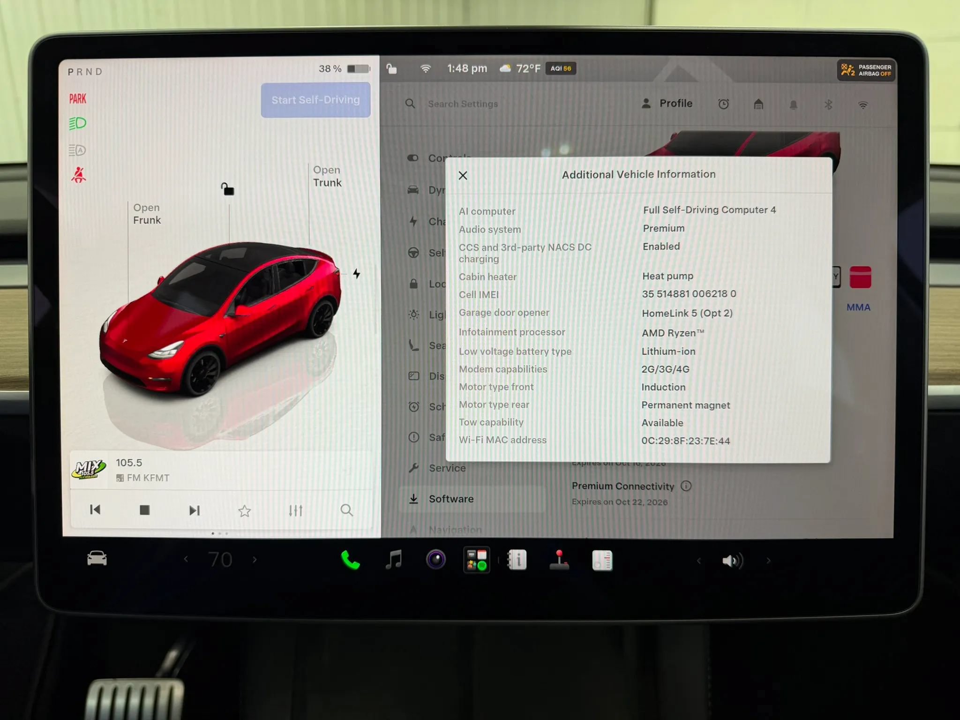Favorite the station with star icon
This screenshot has height=720, width=960.
click(245, 510)
